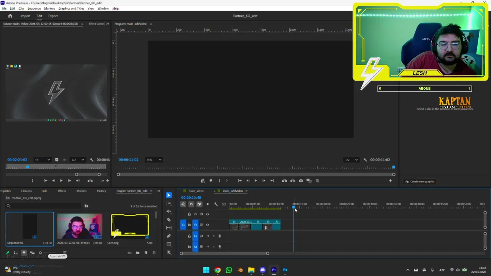Toggle Linked Selection in timeline
The width and height of the screenshot is (491, 276).
point(199,204)
